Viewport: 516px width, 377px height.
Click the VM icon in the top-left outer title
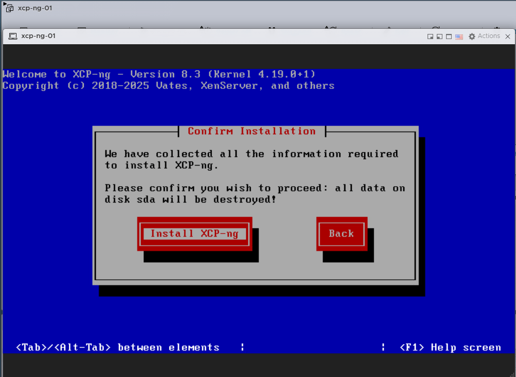(9, 8)
